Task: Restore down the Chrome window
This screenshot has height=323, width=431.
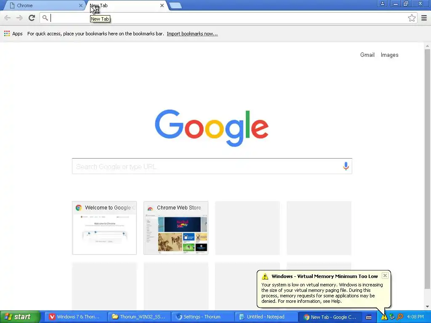Action: [406, 3]
